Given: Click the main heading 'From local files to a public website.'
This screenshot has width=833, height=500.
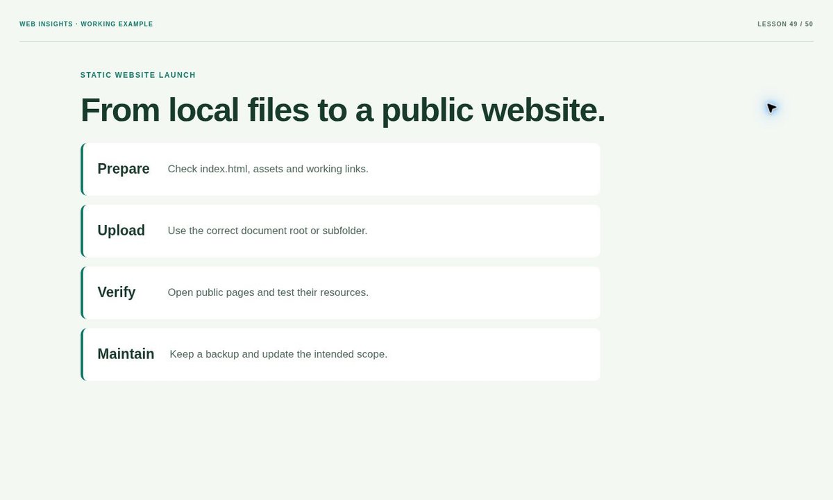Looking at the screenshot, I should (x=343, y=110).
